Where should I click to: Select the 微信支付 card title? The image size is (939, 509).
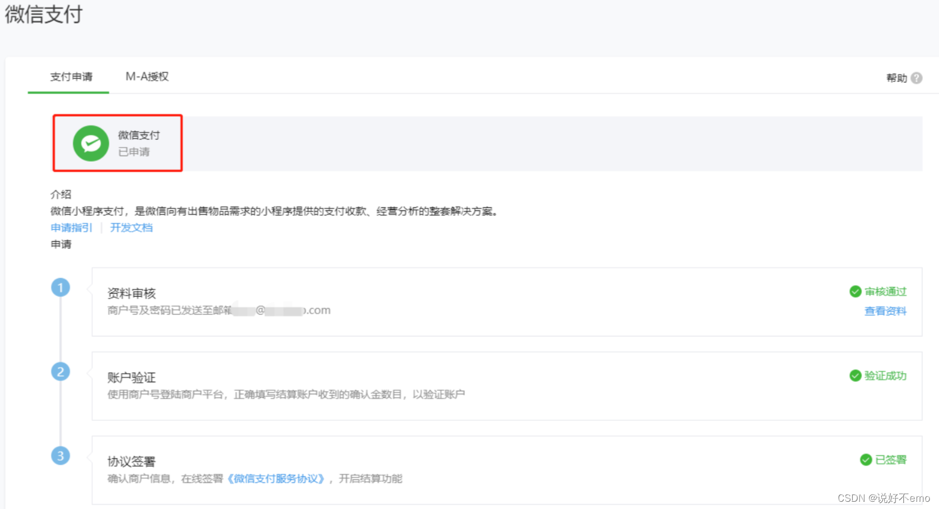pyautogui.click(x=139, y=135)
